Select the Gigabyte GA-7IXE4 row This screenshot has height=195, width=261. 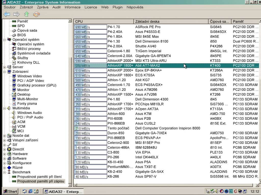pos(166,133)
